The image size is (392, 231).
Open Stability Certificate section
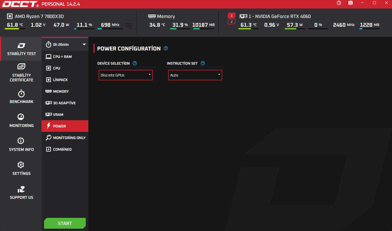pyautogui.click(x=21, y=73)
